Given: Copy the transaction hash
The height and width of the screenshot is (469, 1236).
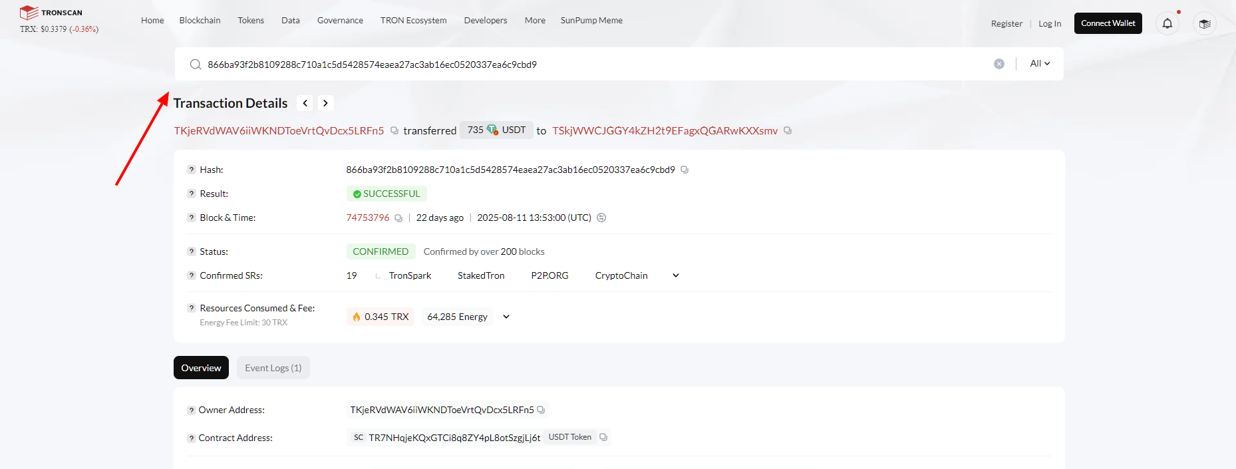Looking at the screenshot, I should click(x=685, y=170).
